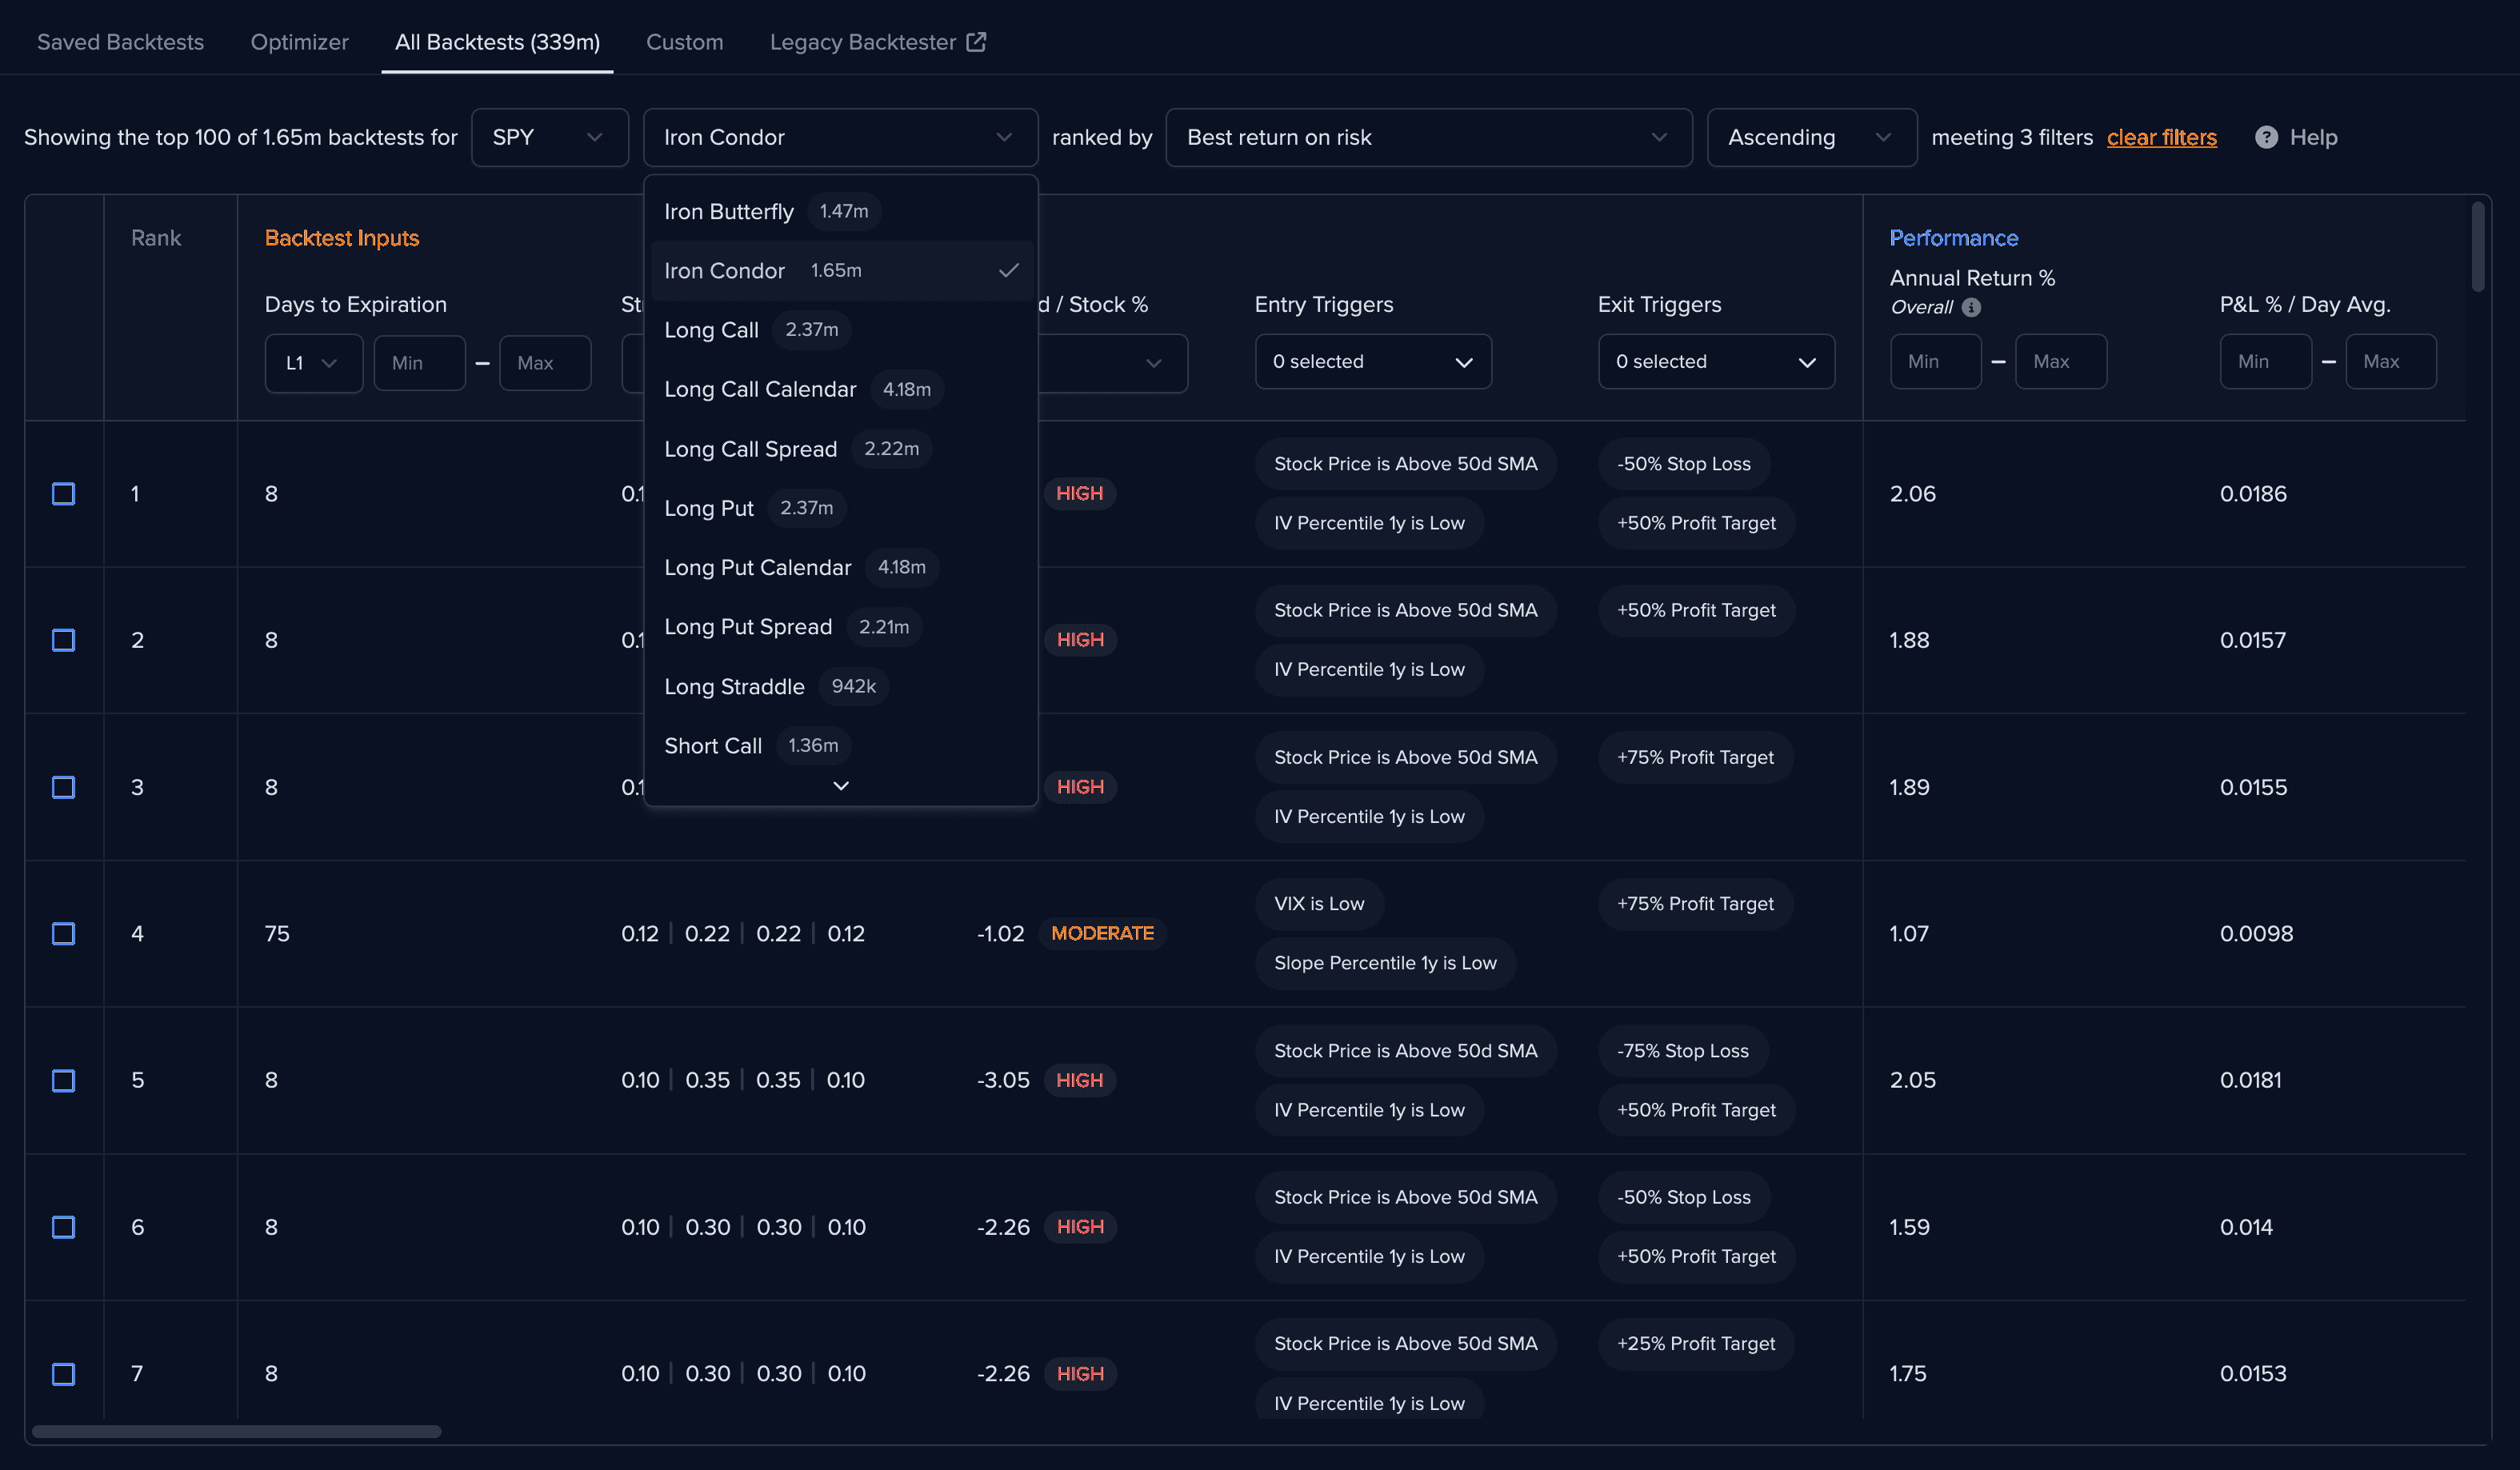Click the Annual Return Overall info icon
The width and height of the screenshot is (2520, 1470).
point(1970,307)
